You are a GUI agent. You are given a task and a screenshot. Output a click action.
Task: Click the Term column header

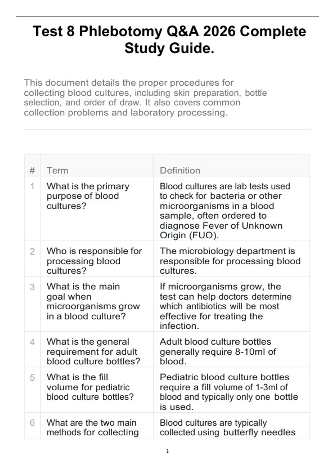57,170
